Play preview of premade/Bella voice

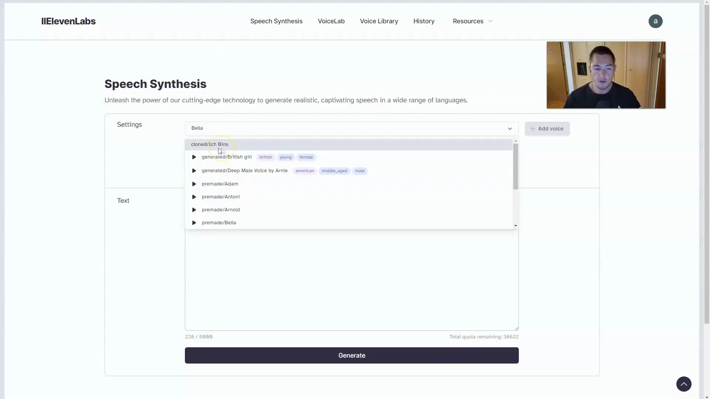(x=194, y=223)
